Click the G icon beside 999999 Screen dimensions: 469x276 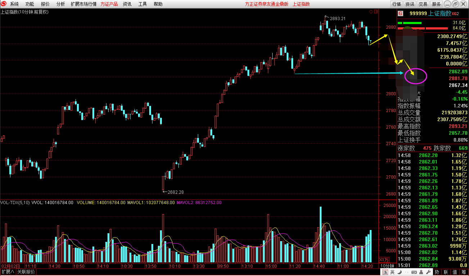click(400, 13)
